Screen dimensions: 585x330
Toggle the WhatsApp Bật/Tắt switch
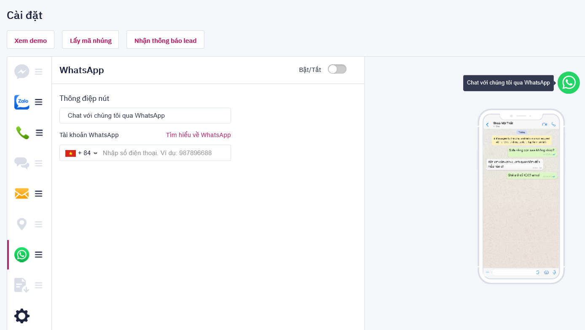[x=337, y=69]
